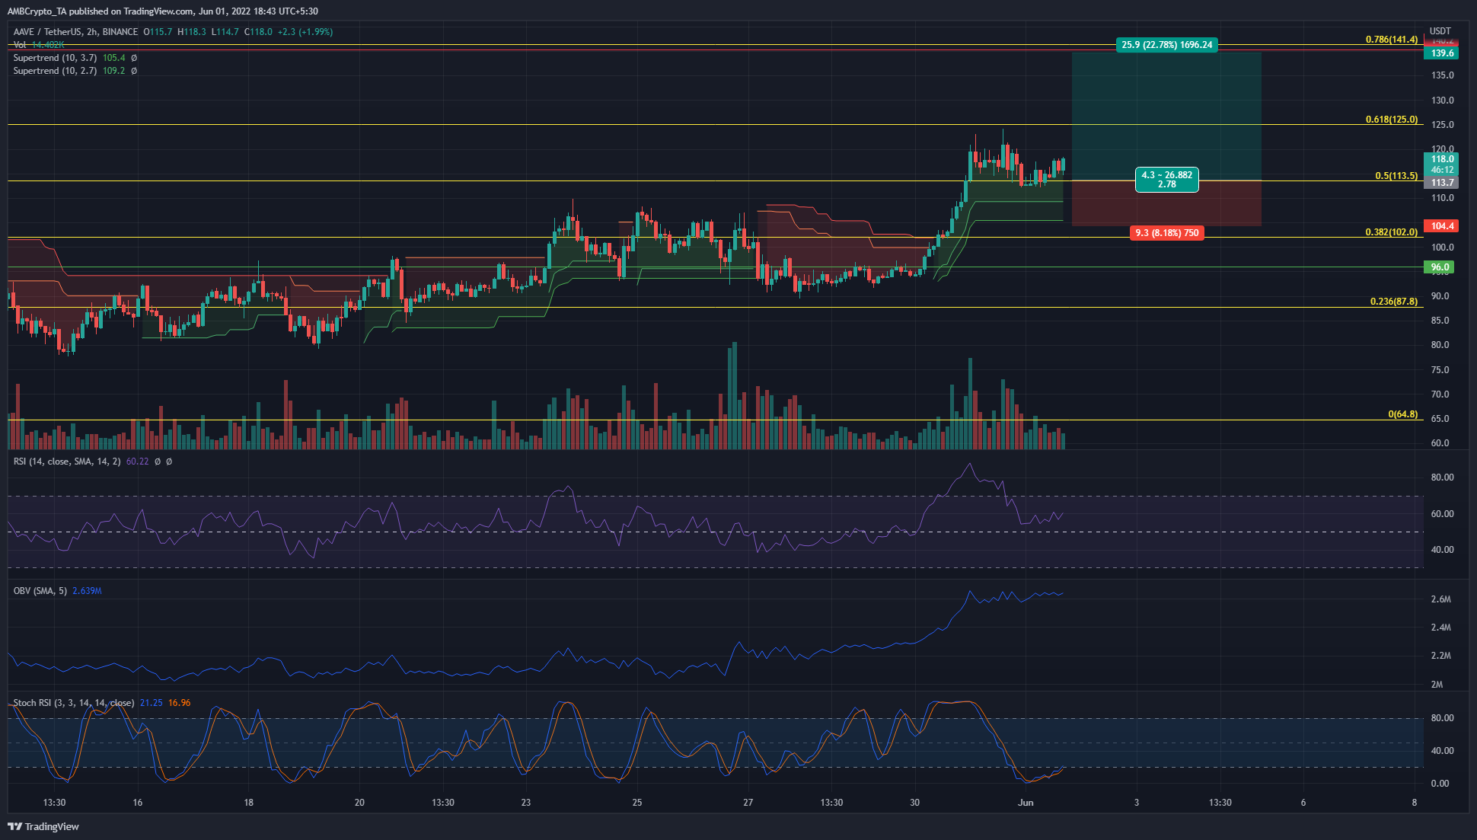Click the TradingView logo at bottom left
Viewport: 1477px width, 840px height.
[43, 826]
